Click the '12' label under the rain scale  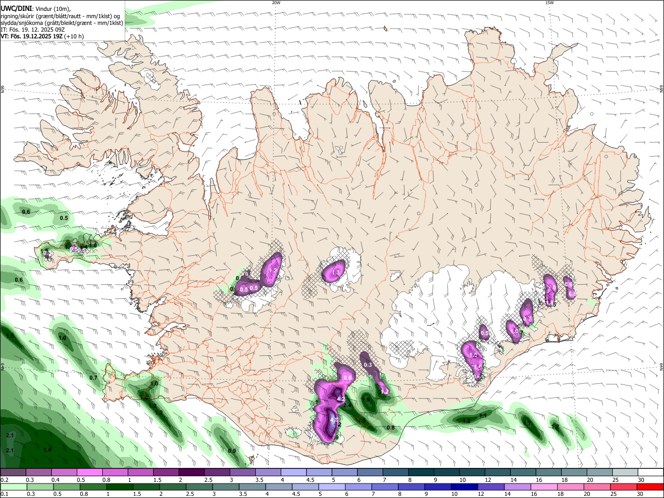(480, 494)
